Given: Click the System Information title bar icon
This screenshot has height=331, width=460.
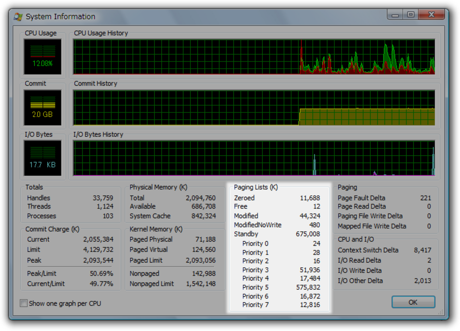Looking at the screenshot, I should coord(18,17).
